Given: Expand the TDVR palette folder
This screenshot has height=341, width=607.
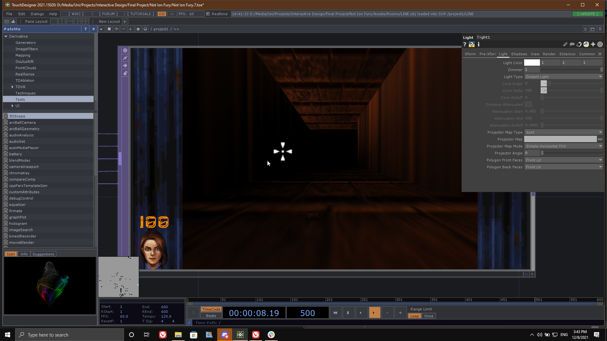Looking at the screenshot, I should 12,87.
